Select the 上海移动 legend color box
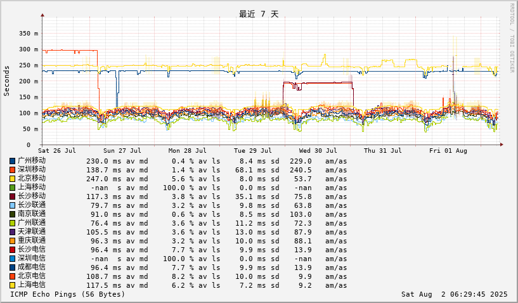Viewport: 518px width, 303px height. click(12, 188)
